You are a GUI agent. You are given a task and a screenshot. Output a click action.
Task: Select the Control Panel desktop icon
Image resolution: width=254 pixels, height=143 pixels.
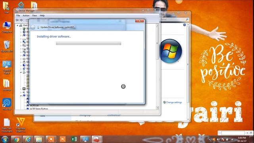coord(7,68)
